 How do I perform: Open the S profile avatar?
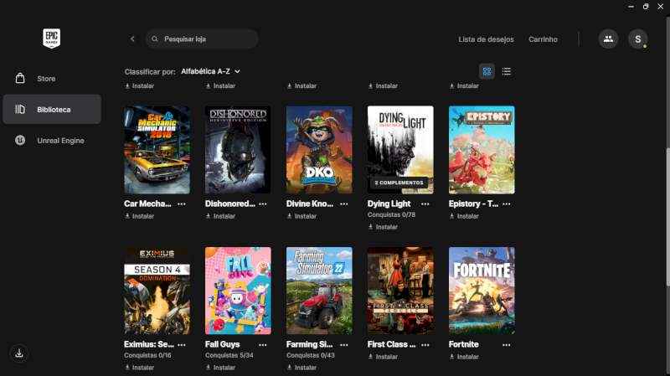[637, 39]
